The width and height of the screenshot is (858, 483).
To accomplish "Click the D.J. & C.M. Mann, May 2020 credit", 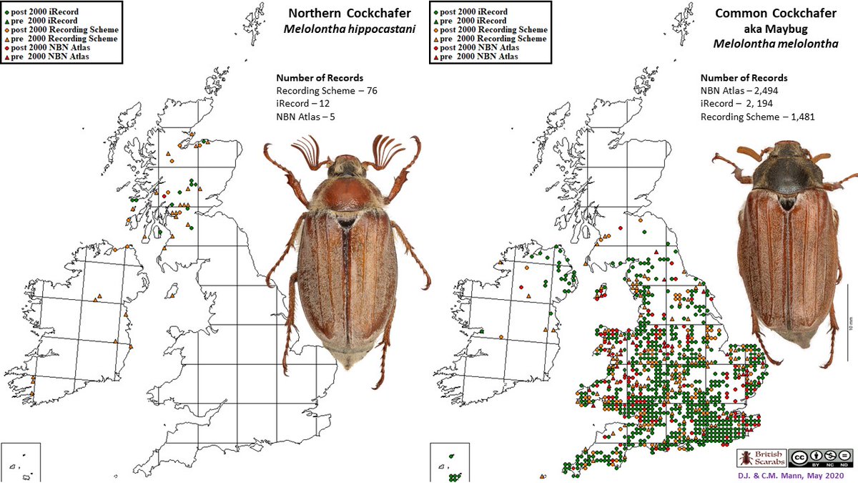I will pyautogui.click(x=791, y=475).
